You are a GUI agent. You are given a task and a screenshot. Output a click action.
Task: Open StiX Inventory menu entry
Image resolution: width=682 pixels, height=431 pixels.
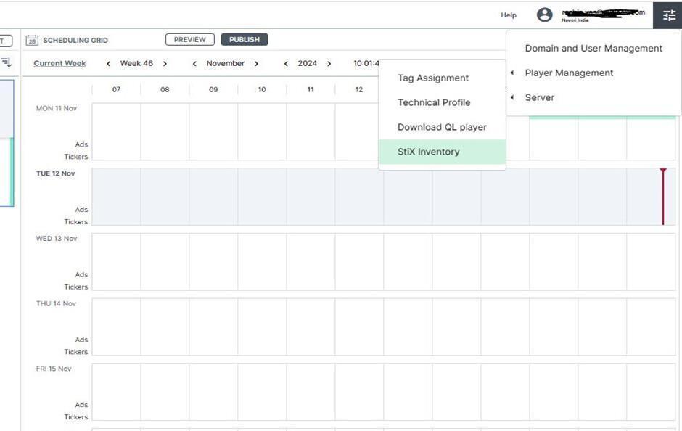443,152
